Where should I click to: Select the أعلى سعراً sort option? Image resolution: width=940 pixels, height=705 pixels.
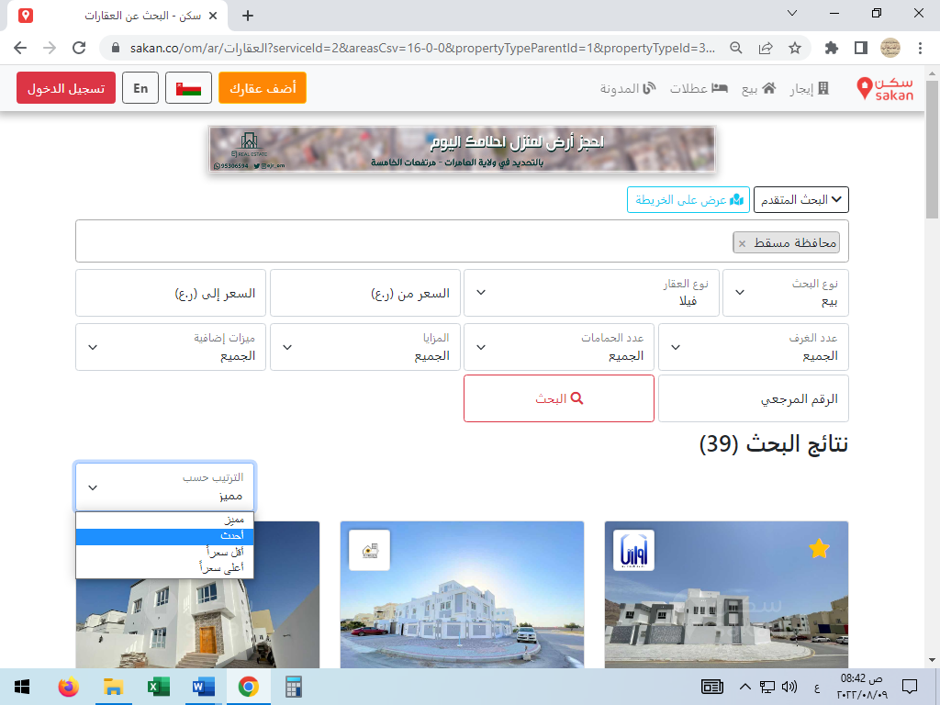(165, 567)
